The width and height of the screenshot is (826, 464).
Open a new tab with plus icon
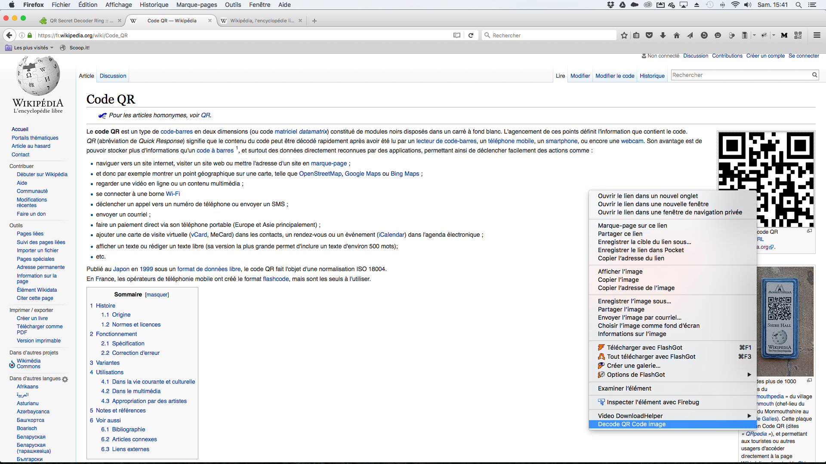coord(314,21)
